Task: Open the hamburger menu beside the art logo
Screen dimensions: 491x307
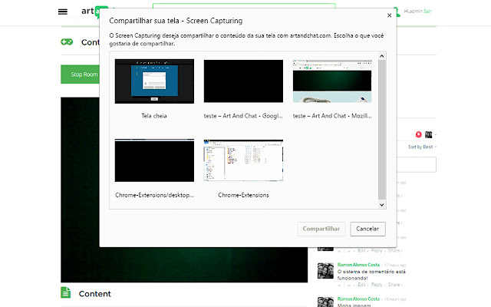Action: coord(63,12)
